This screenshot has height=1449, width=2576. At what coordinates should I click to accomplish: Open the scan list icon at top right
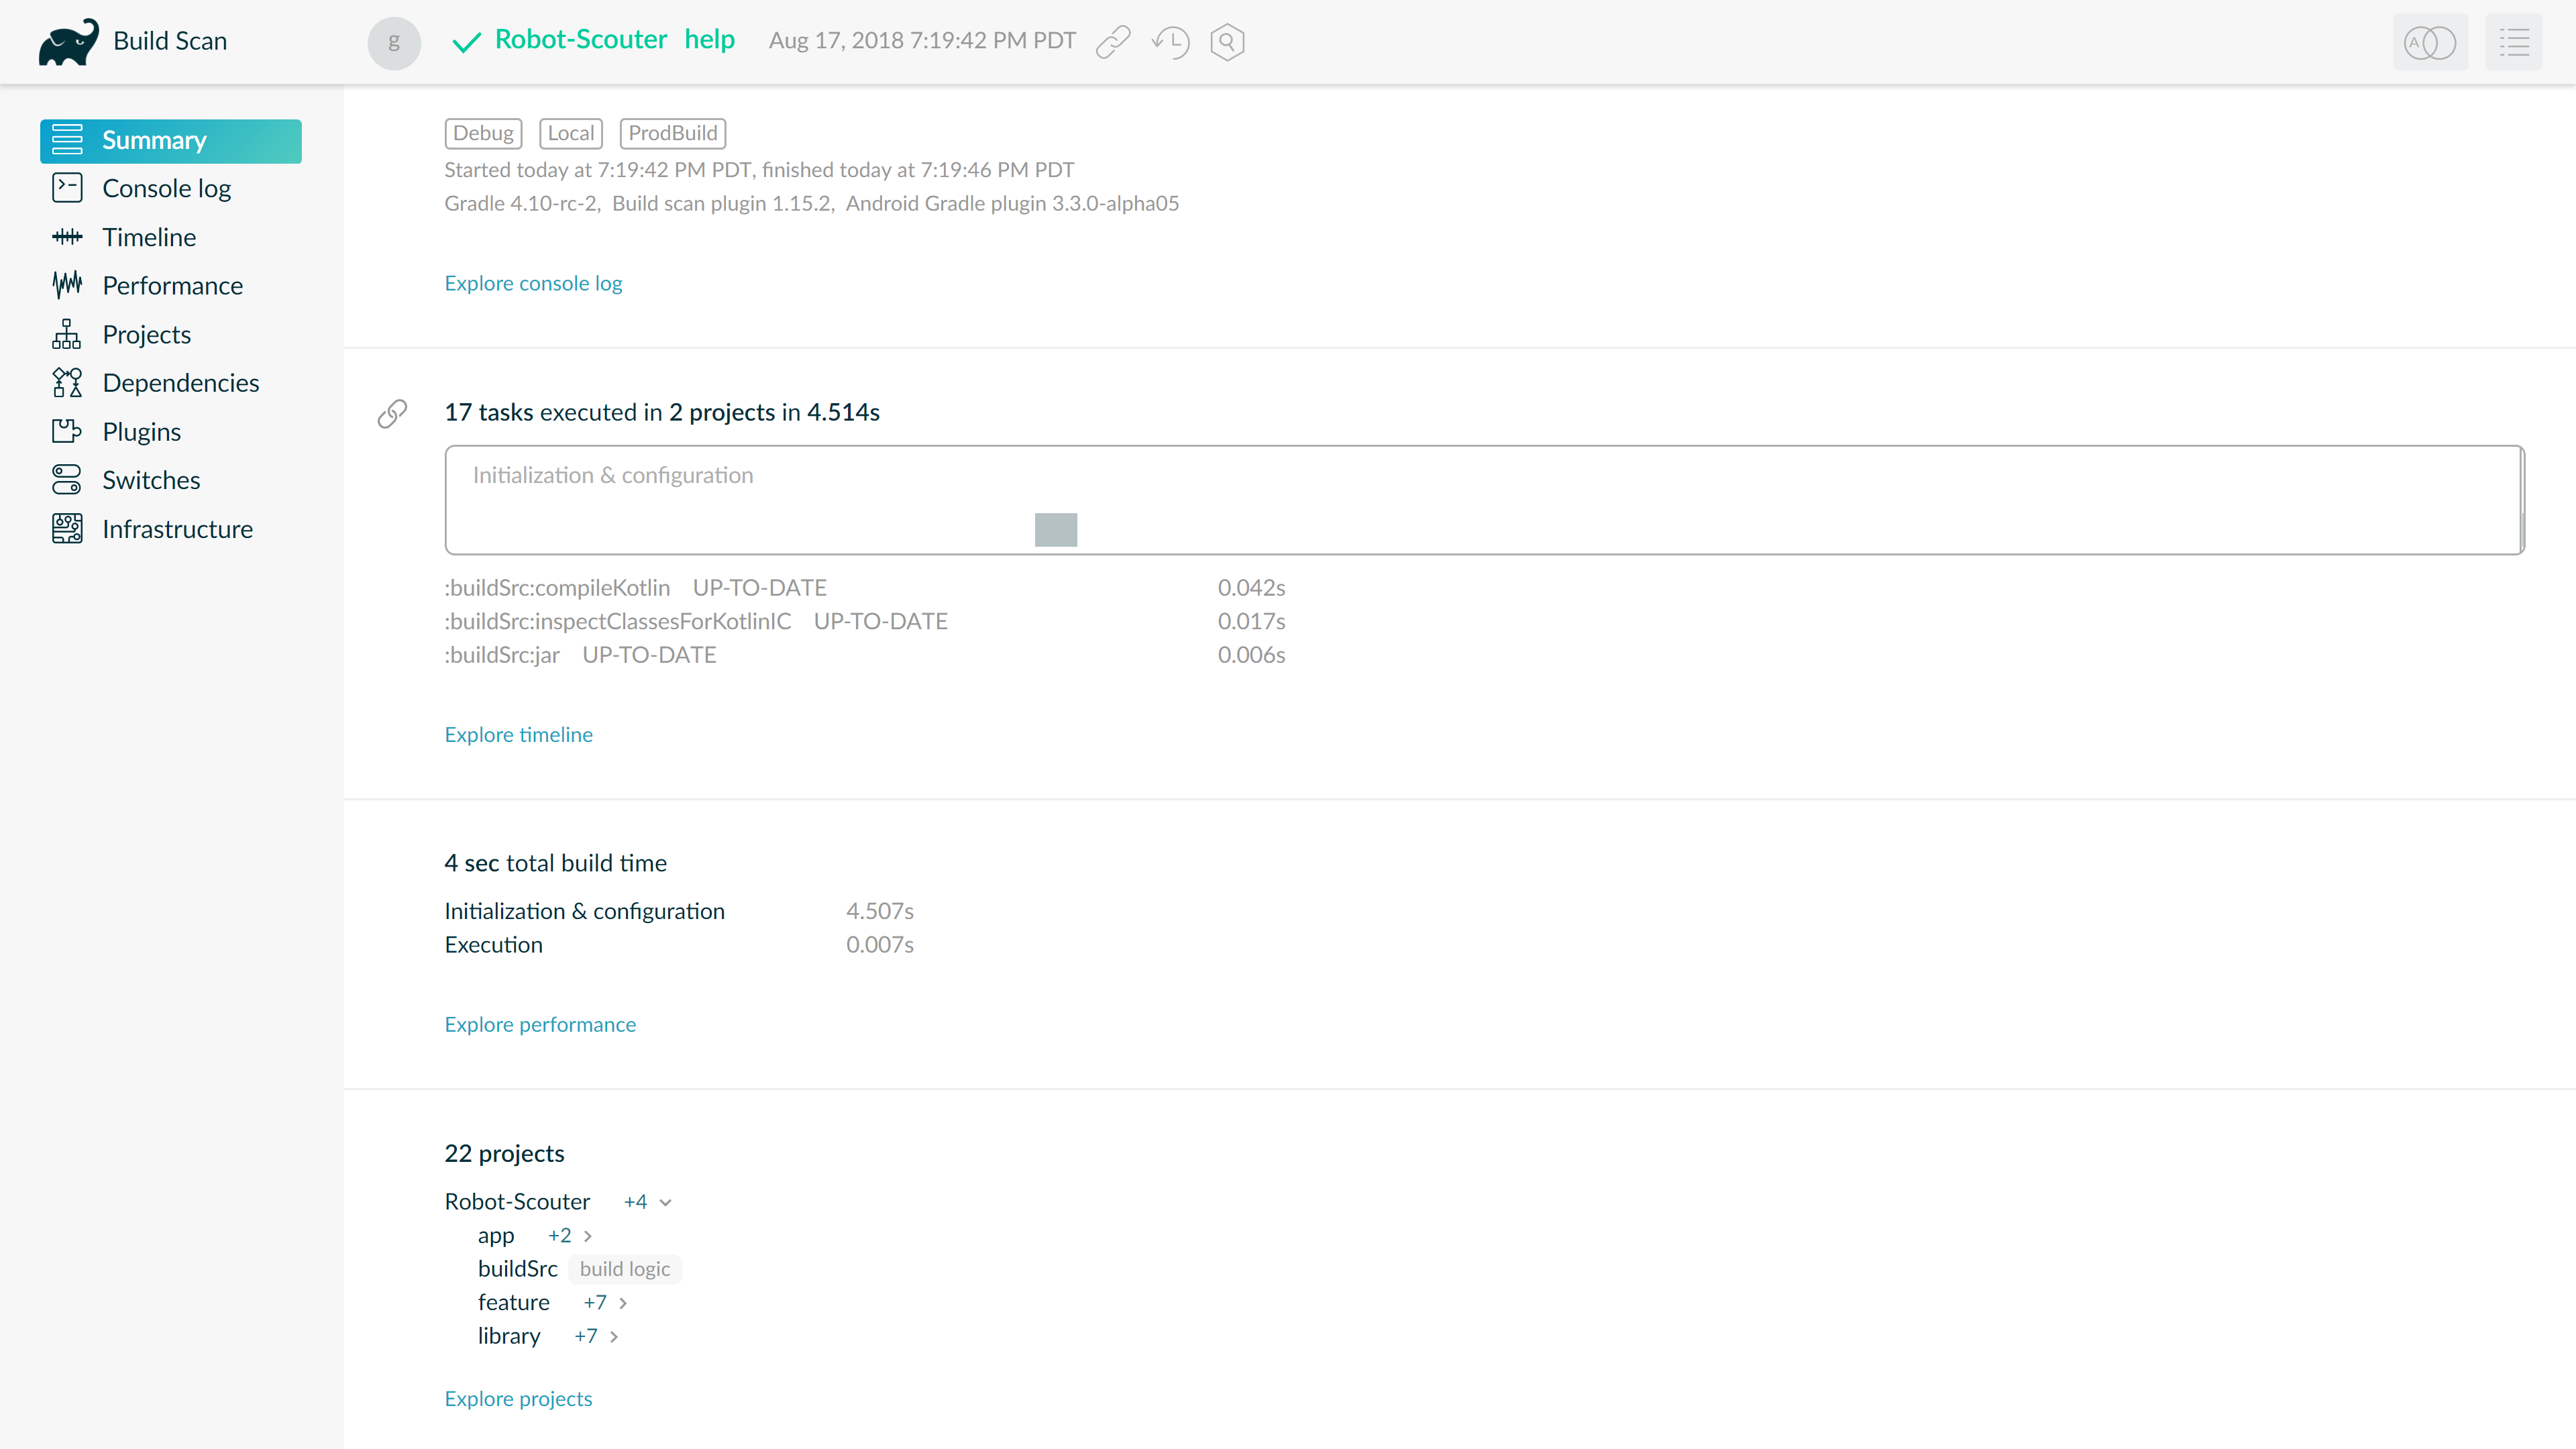tap(2513, 42)
